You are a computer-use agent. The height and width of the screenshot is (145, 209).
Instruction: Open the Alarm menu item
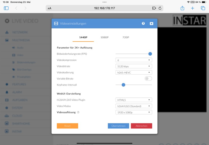[x=17, y=92]
